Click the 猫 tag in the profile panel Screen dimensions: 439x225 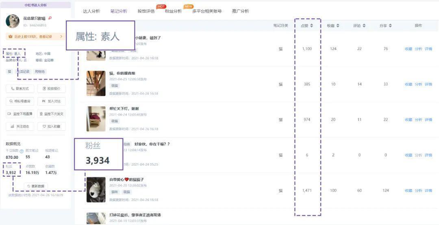click(9, 71)
